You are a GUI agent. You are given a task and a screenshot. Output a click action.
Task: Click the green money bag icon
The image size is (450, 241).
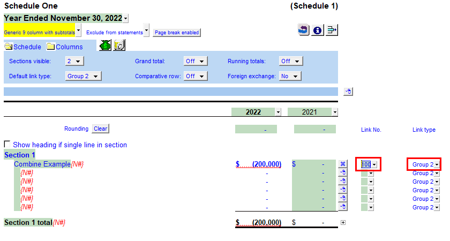(106, 46)
